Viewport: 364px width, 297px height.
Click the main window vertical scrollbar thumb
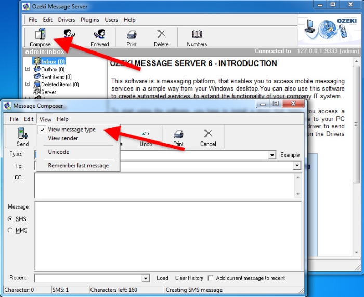pos(356,124)
